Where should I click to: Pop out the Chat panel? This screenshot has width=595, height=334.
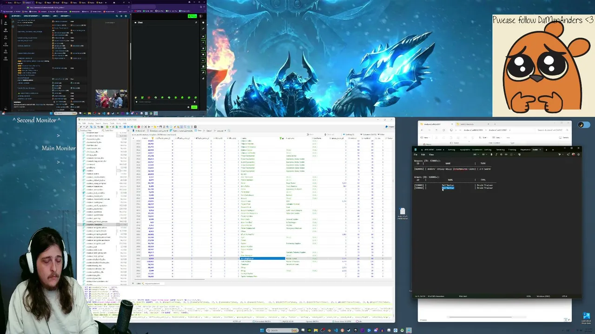click(196, 22)
